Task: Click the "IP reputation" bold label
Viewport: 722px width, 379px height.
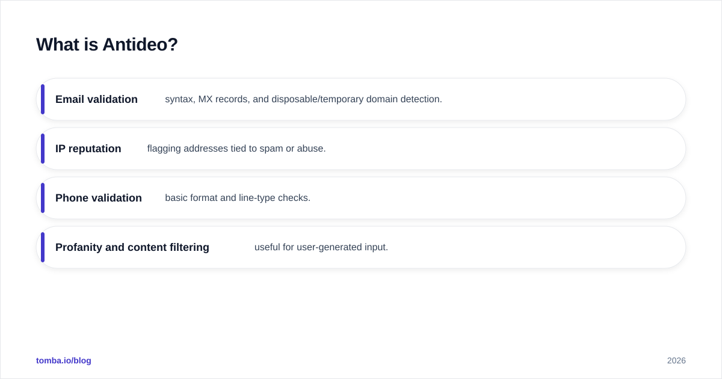Action: pos(88,149)
